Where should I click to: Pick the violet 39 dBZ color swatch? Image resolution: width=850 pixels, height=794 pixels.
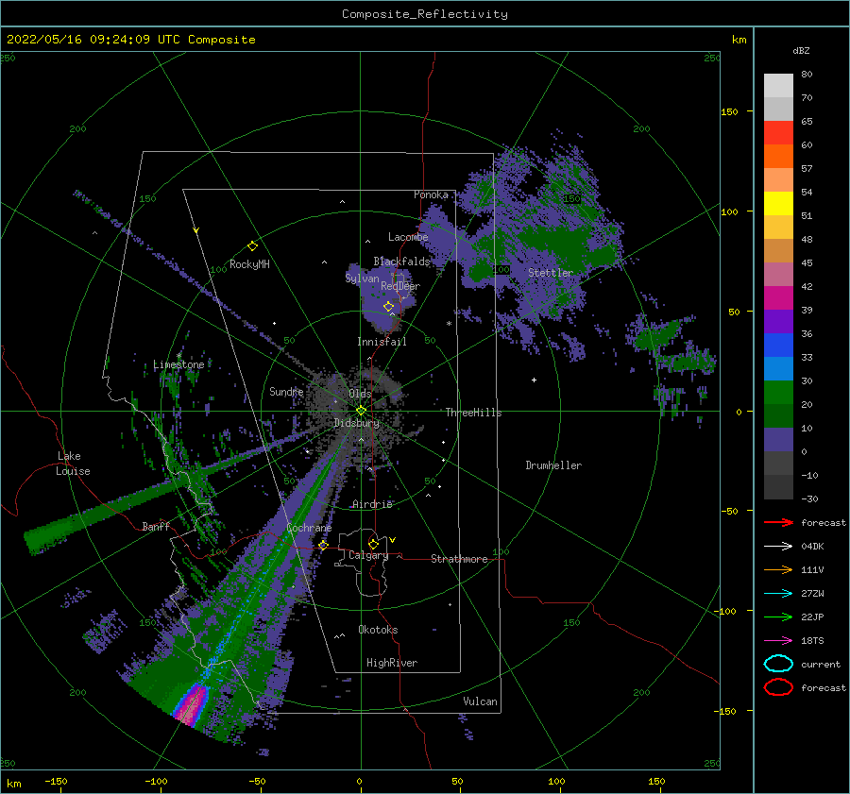coord(778,321)
